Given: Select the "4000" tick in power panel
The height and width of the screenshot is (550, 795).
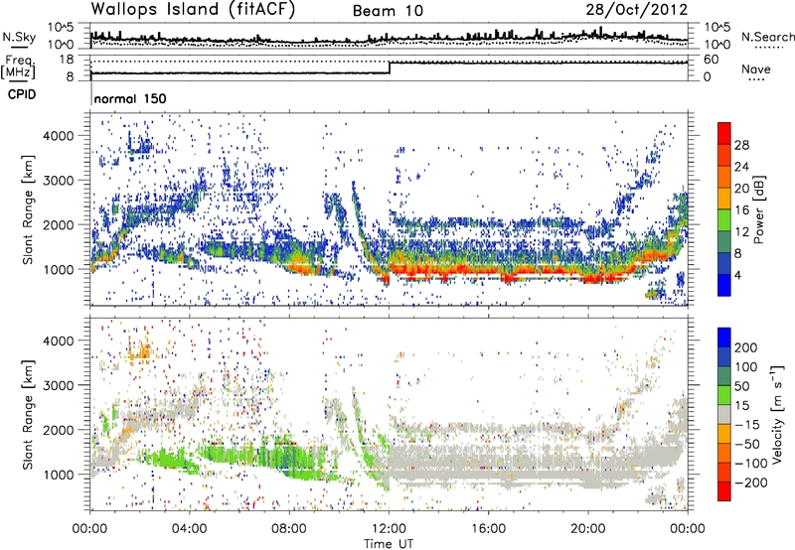Looking at the screenshot, I should click(59, 136).
